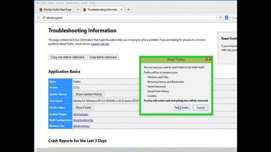Open the Bookmarks menu

click(72, 3)
